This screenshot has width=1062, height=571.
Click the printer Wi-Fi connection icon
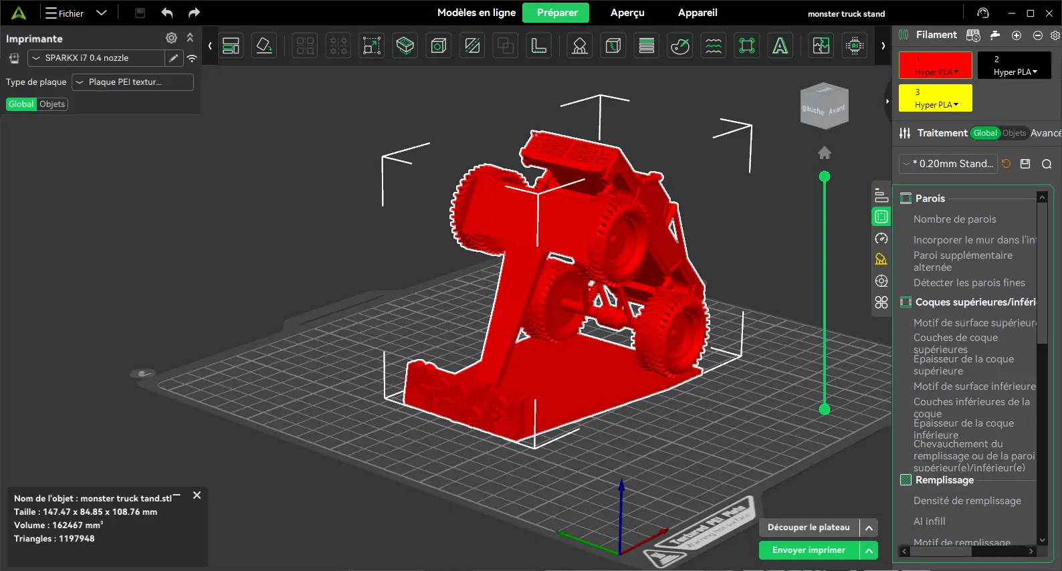tap(192, 58)
